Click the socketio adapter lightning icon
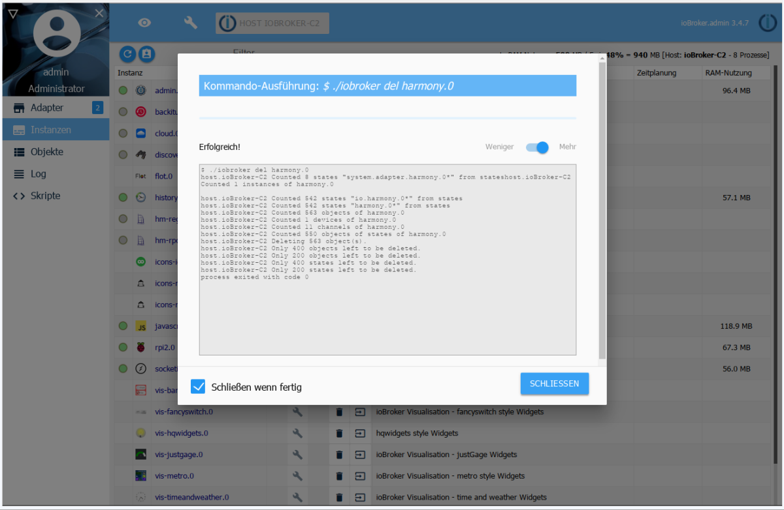This screenshot has width=784, height=510. [140, 368]
